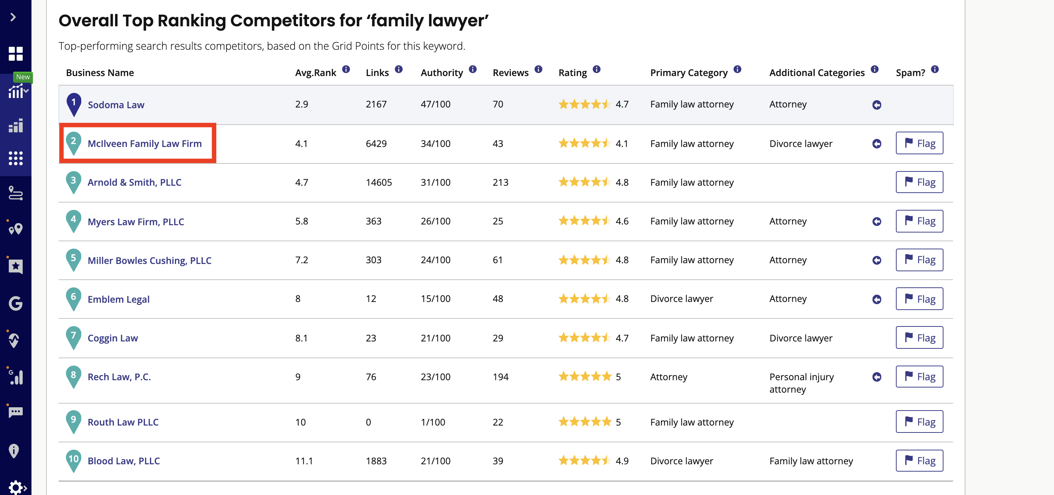Open the Myers Law Firm, PLLC link
The width and height of the screenshot is (1054, 495).
(x=136, y=222)
